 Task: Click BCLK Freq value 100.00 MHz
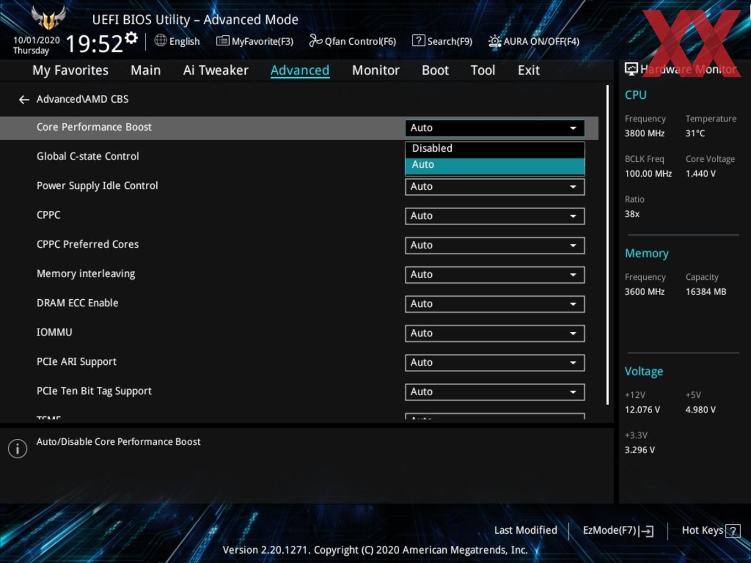[x=648, y=173]
